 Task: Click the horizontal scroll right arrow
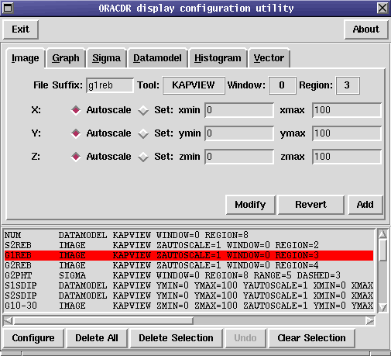click(x=370, y=321)
